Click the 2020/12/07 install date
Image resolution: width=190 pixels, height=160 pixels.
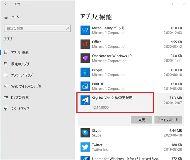[x=173, y=103]
